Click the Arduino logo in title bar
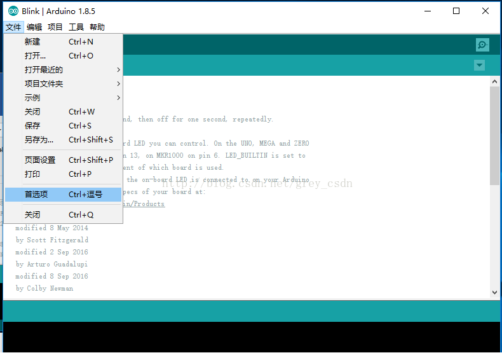 click(x=13, y=11)
